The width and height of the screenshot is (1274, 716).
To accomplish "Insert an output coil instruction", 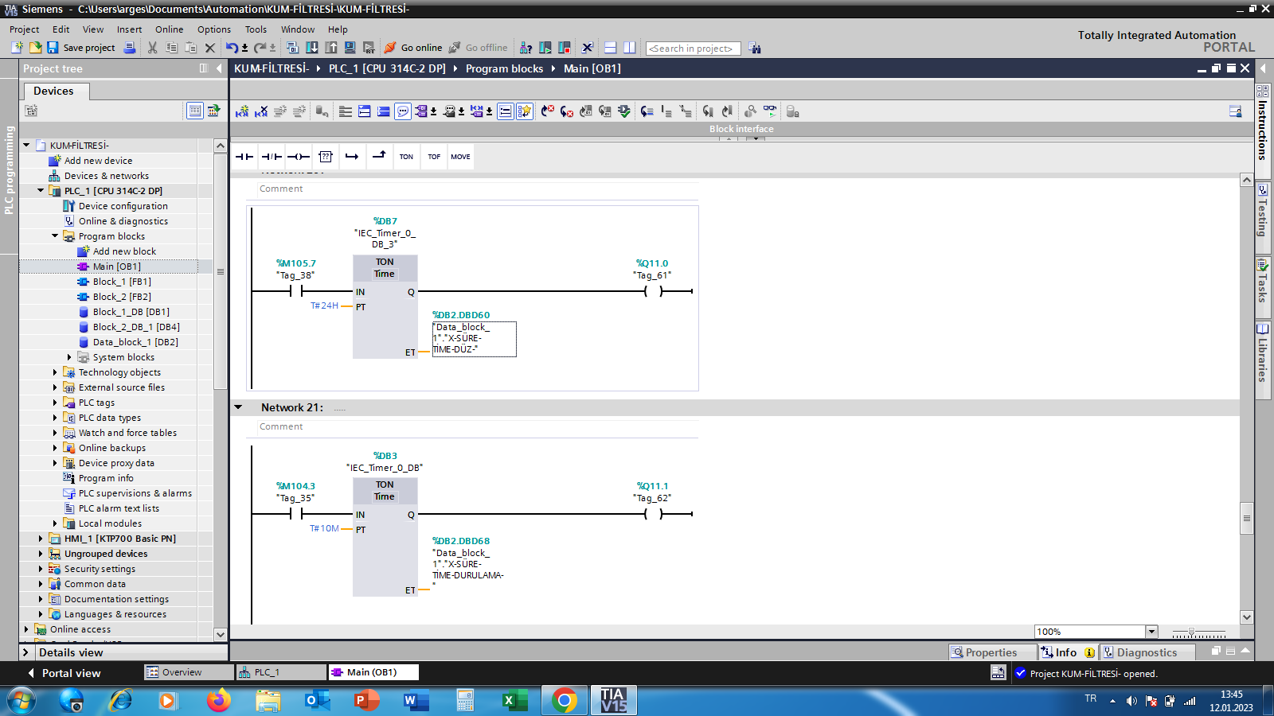I will click(x=299, y=157).
